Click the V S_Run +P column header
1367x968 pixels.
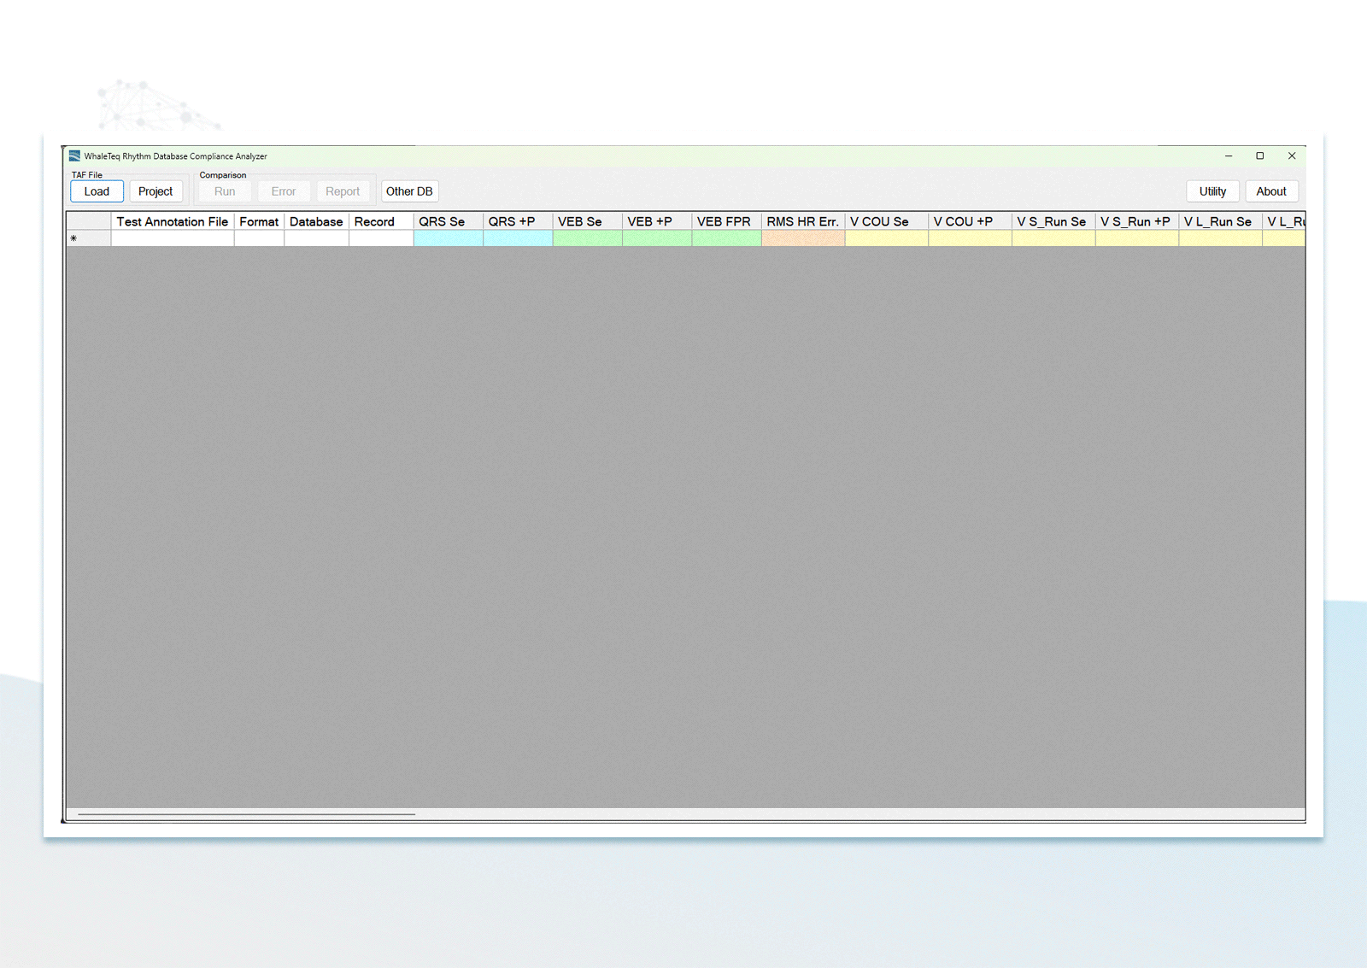[1137, 221]
